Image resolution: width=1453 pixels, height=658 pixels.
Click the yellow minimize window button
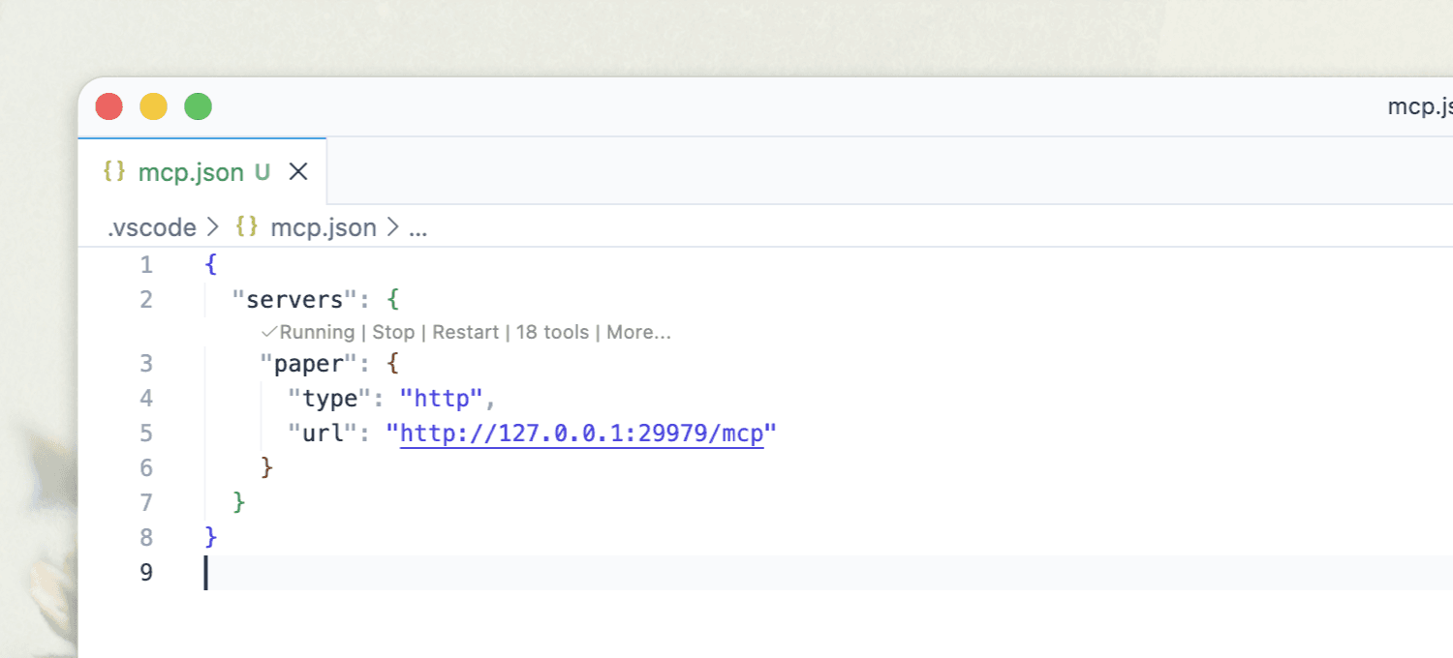(154, 106)
